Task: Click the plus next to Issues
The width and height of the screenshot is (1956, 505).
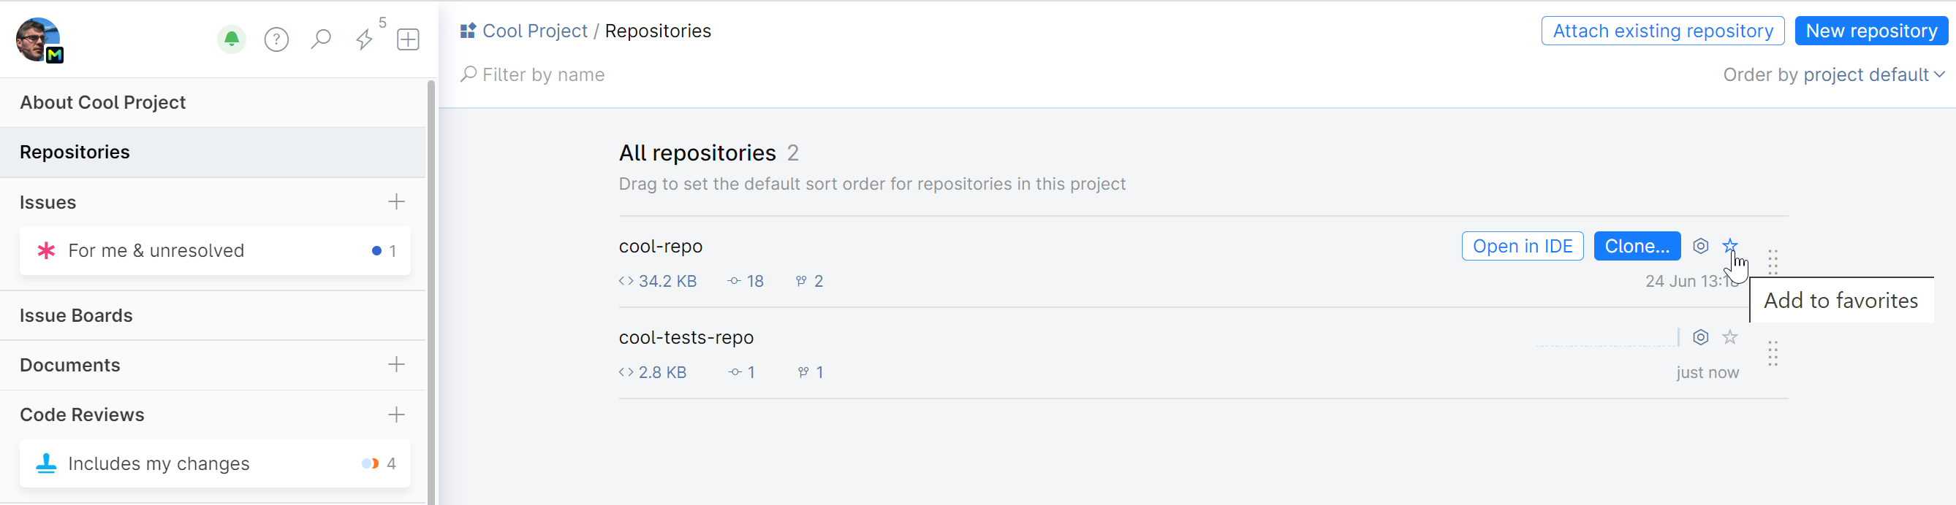Action: pyautogui.click(x=396, y=201)
